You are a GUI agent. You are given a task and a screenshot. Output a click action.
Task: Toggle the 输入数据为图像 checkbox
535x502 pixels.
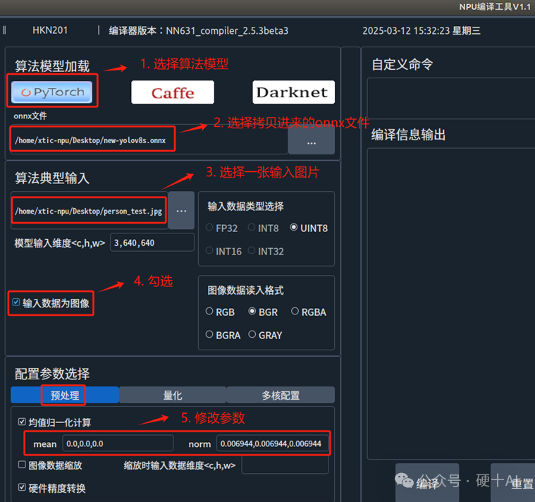click(16, 303)
